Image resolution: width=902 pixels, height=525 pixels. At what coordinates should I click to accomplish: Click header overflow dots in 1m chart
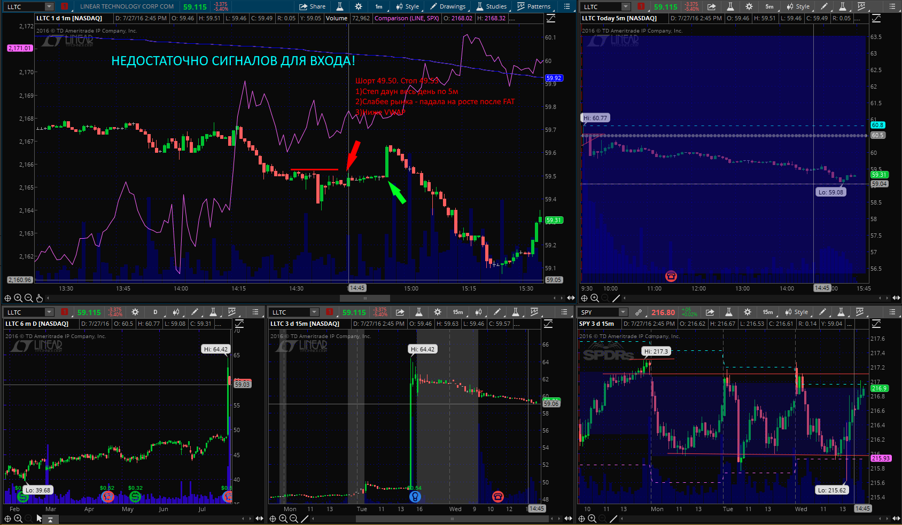point(512,19)
